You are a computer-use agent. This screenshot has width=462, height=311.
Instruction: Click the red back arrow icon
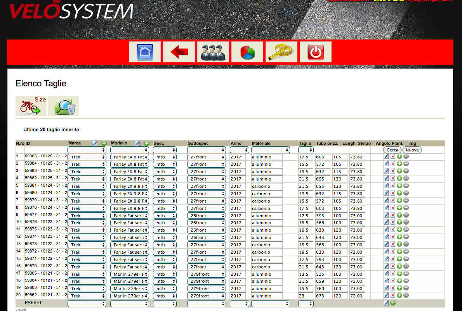[179, 52]
